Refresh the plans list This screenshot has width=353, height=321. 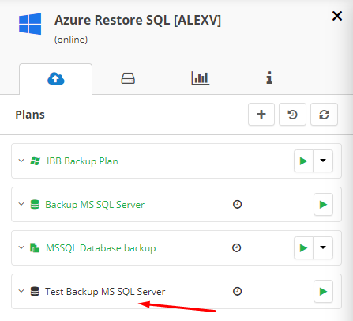tap(324, 115)
